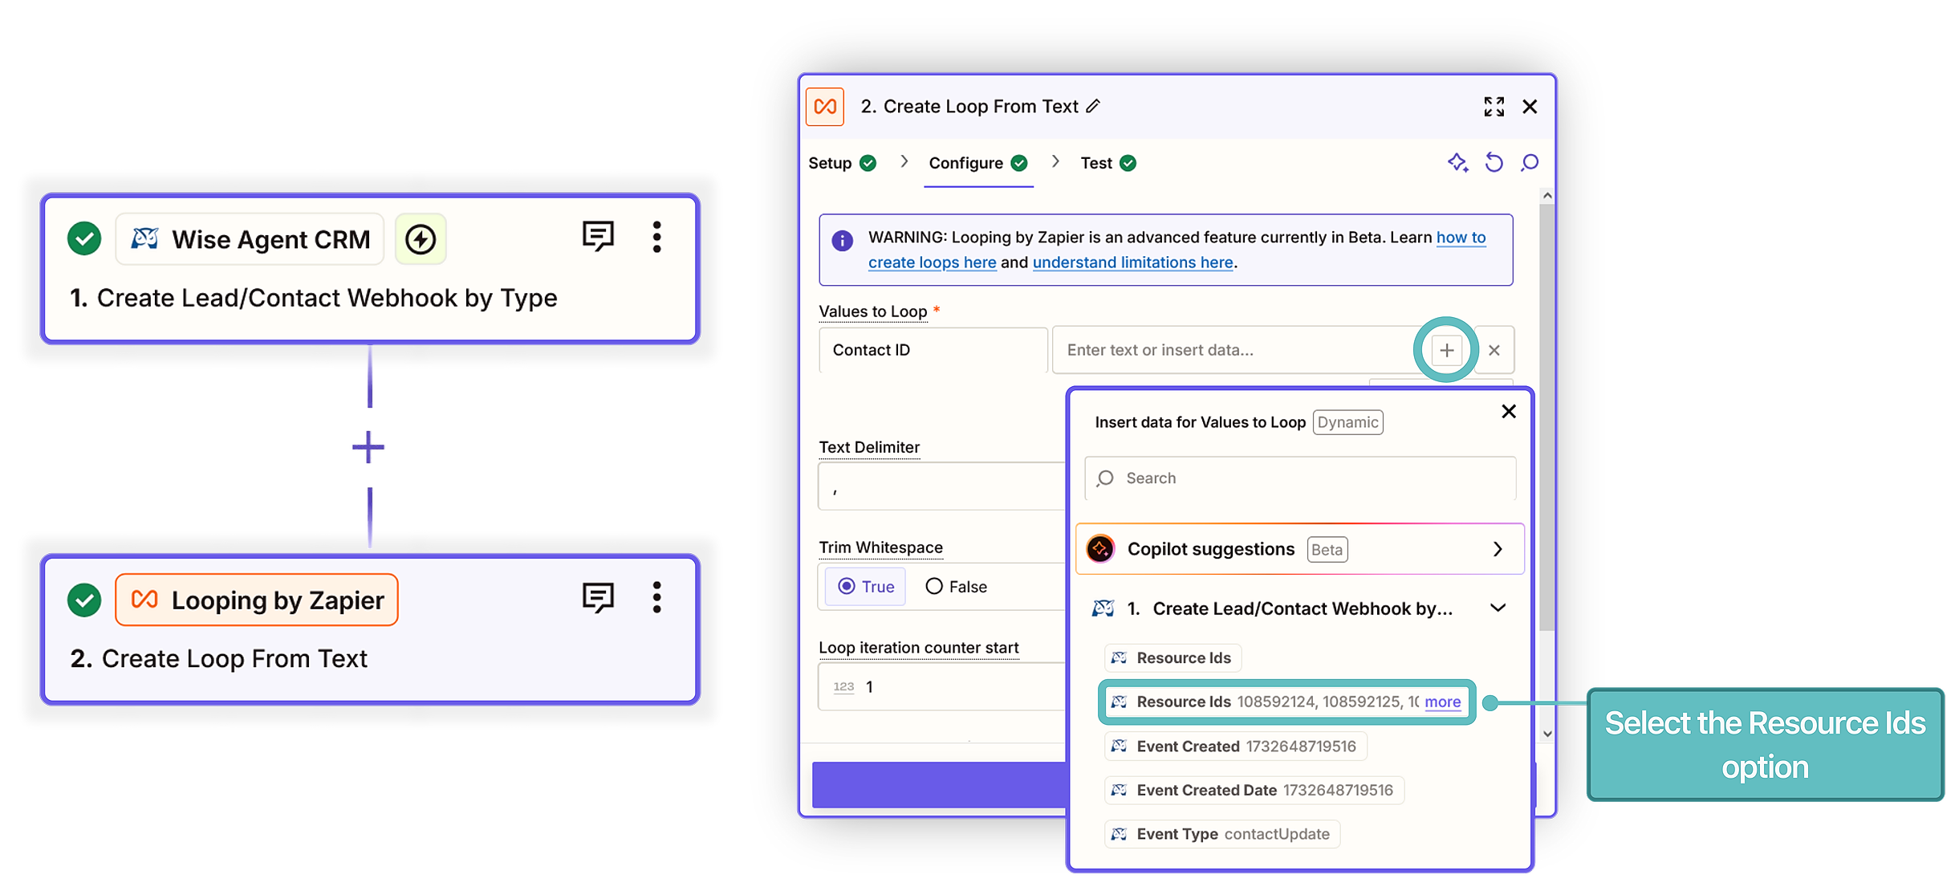1959x891 pixels.
Task: Click the Contact ID key field
Action: 933,350
